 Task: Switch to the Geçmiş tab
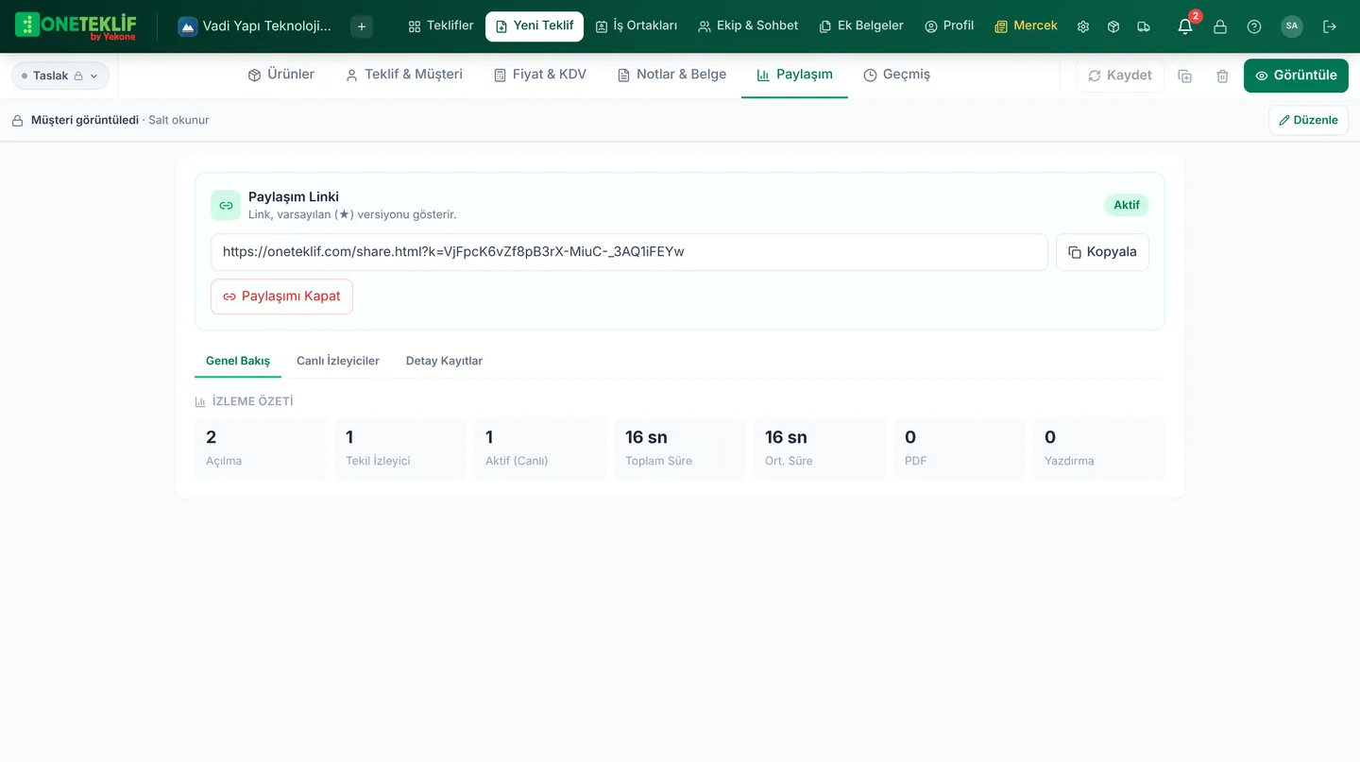tap(896, 75)
